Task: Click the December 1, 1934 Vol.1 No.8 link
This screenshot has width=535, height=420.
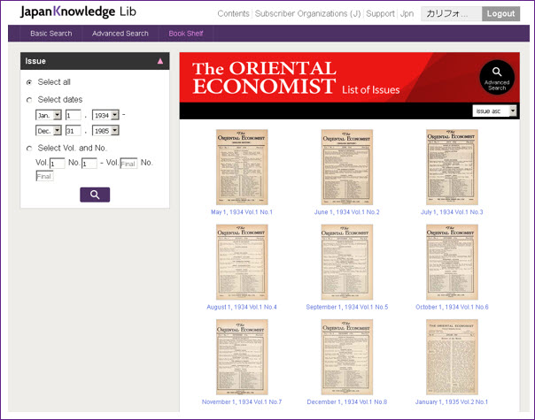Action: pyautogui.click(x=346, y=402)
